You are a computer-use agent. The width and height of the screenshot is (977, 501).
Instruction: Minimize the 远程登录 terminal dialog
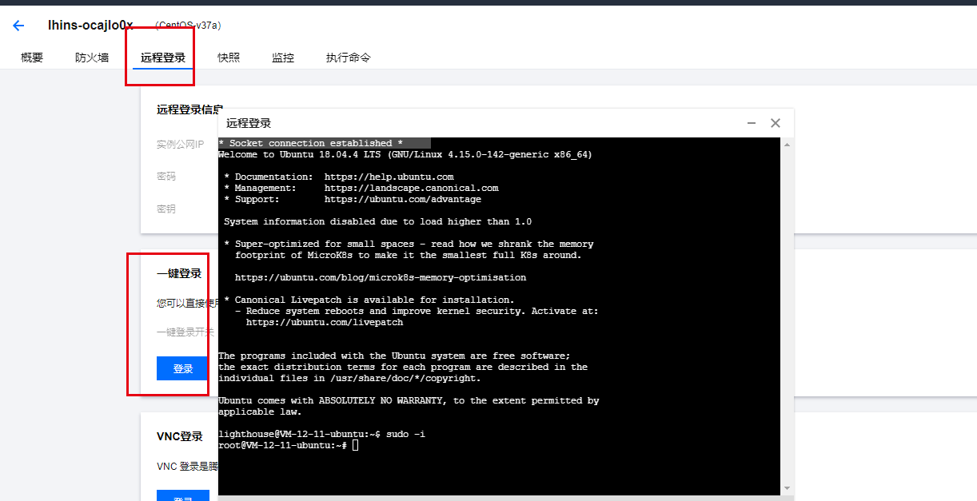pos(752,123)
